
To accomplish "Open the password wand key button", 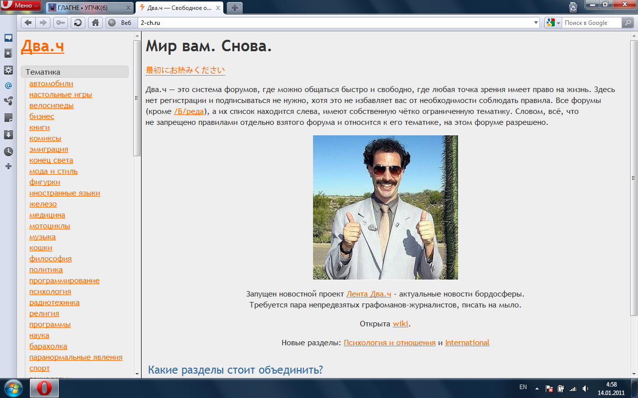I will tap(61, 22).
